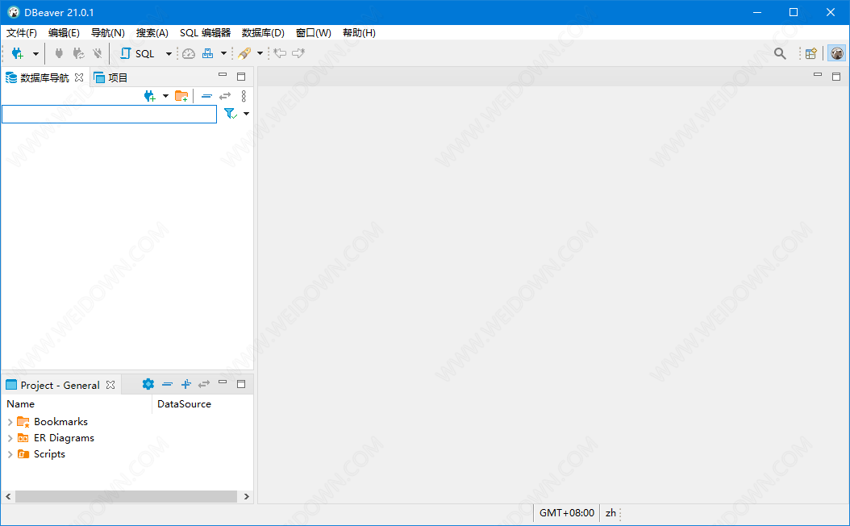Open project settings gear icon
This screenshot has width=850, height=526.
(x=148, y=384)
